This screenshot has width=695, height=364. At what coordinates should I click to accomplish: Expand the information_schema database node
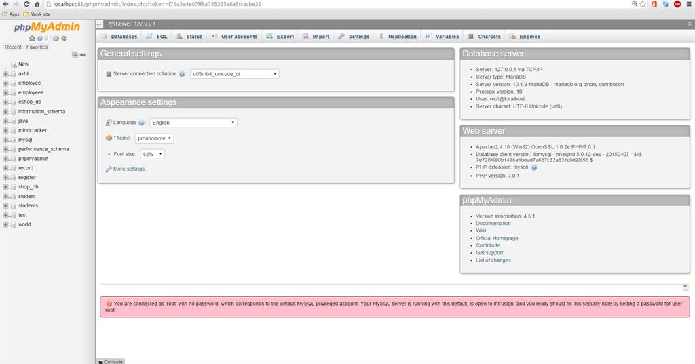click(x=5, y=112)
